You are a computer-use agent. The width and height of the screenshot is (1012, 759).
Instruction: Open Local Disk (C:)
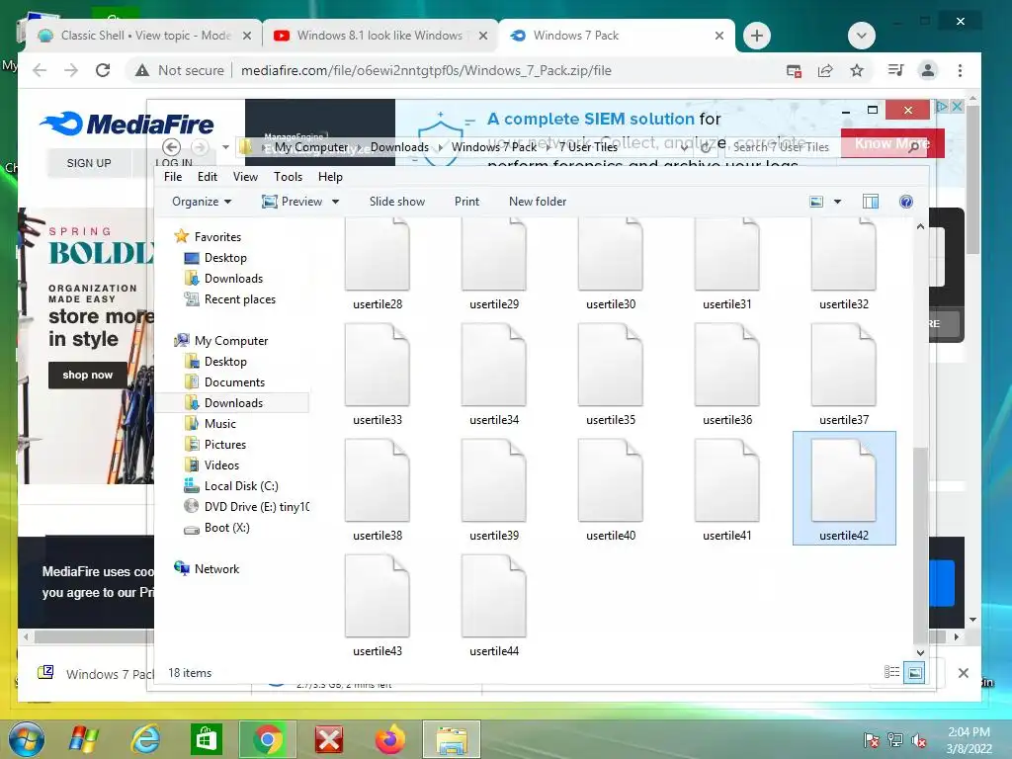pyautogui.click(x=241, y=486)
